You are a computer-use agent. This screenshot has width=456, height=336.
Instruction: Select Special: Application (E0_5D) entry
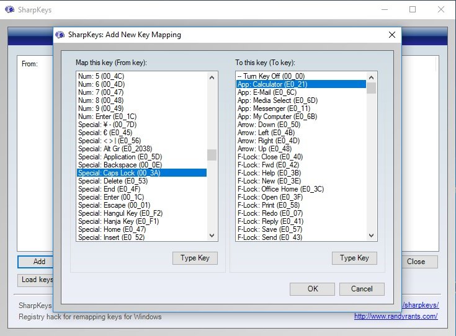click(141, 157)
